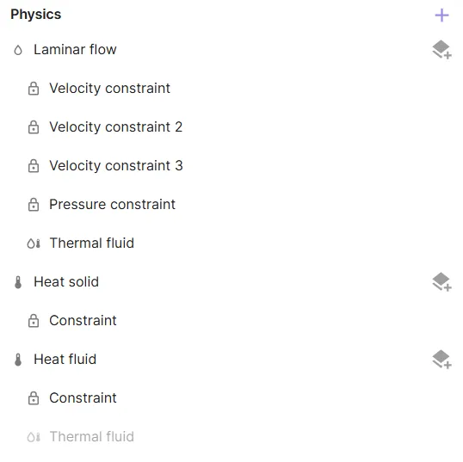Viewport: 463px width, 462px height.
Task: Select Constraint under Heat fluid
Action: click(x=83, y=398)
